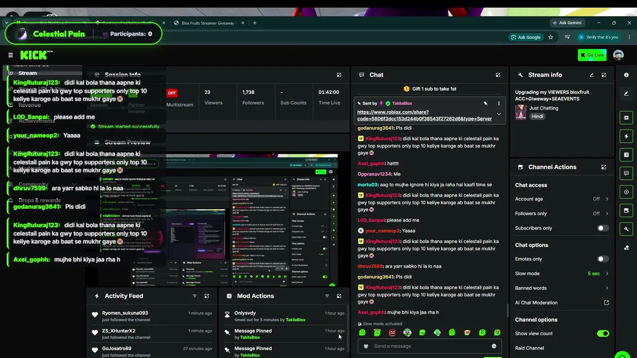Turn off Show view count switch
The width and height of the screenshot is (637, 358).
coord(603,334)
